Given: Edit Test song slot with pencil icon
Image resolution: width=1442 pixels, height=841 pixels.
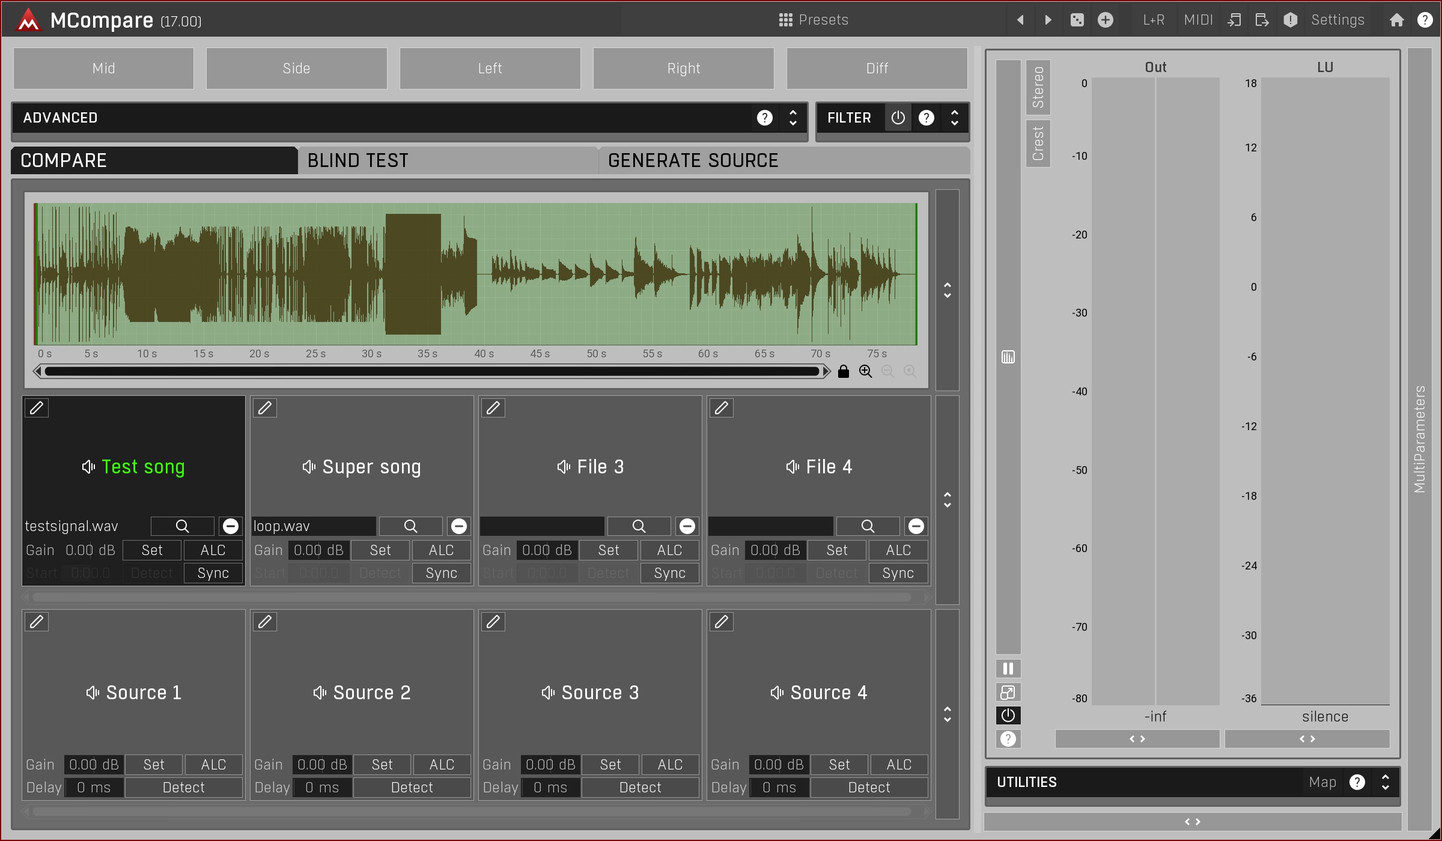Looking at the screenshot, I should [x=37, y=408].
